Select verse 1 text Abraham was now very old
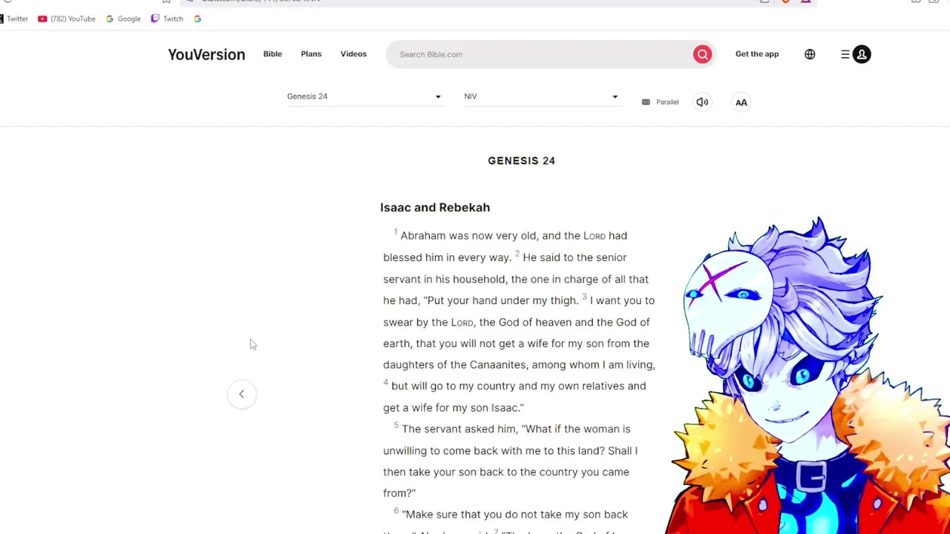Image resolution: width=950 pixels, height=534 pixels. pos(470,236)
